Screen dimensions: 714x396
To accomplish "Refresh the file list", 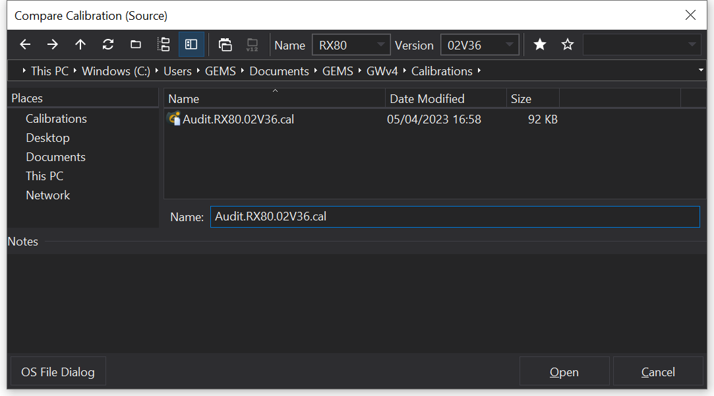I will [x=108, y=45].
